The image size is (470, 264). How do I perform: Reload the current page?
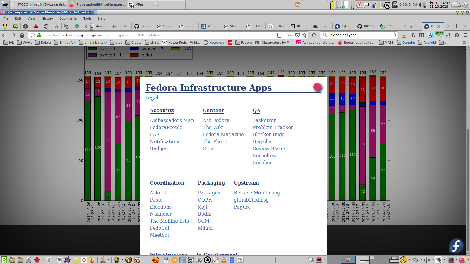[314, 35]
